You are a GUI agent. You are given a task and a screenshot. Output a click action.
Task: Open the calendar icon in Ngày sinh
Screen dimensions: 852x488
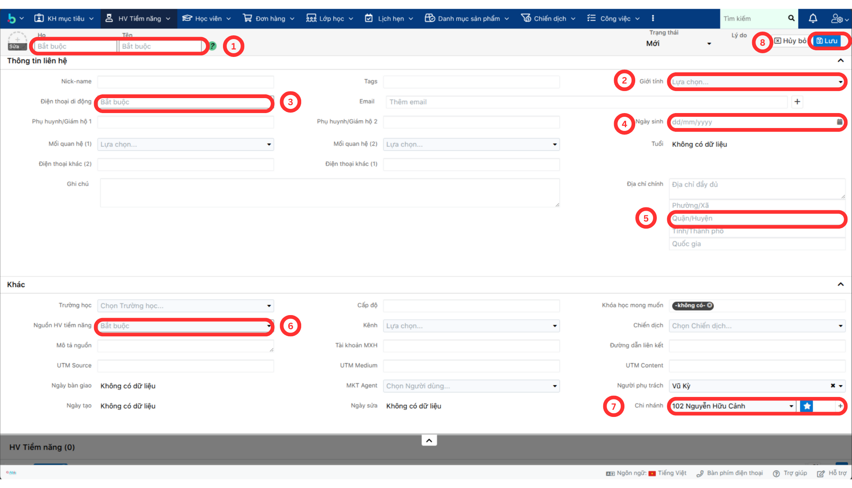(840, 122)
